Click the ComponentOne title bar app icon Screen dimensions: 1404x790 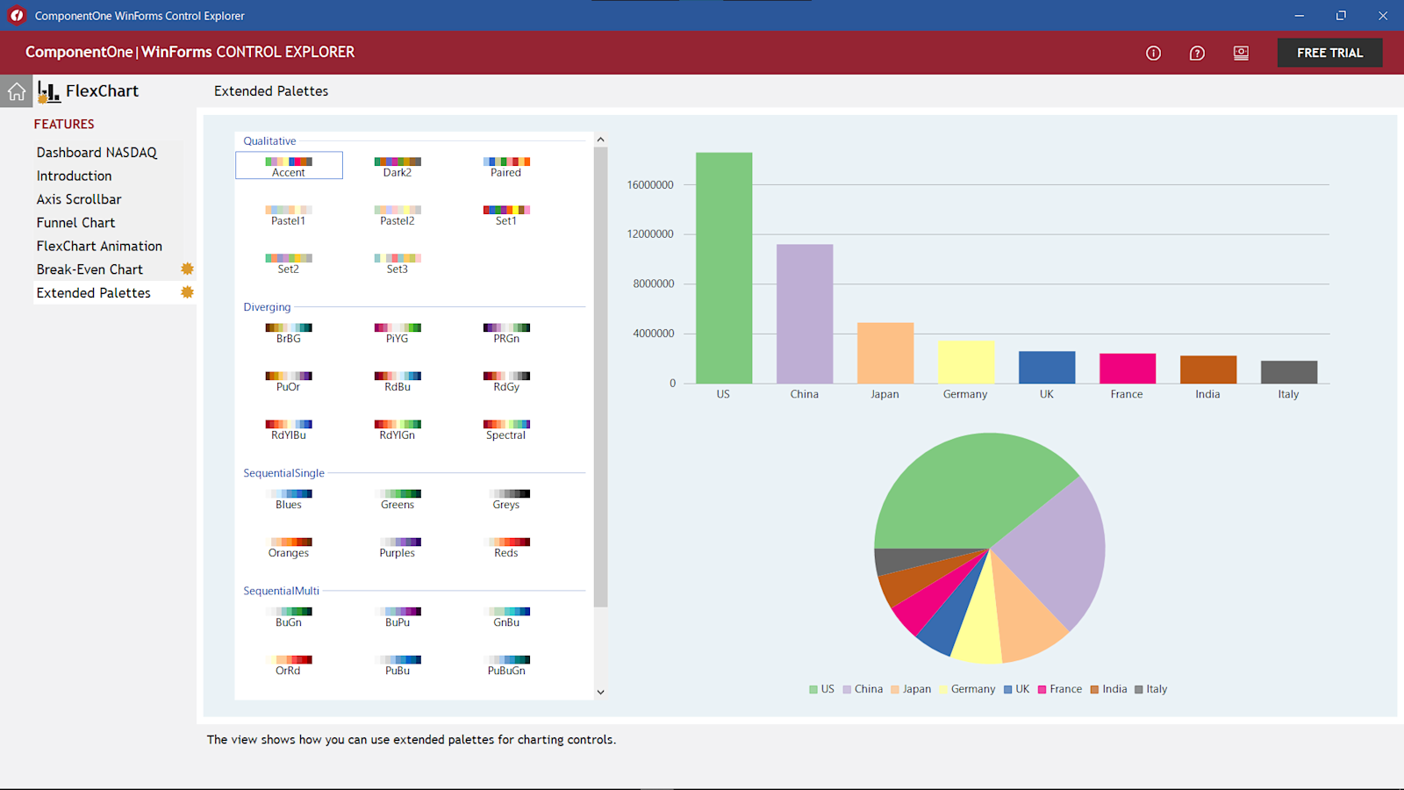pos(17,15)
